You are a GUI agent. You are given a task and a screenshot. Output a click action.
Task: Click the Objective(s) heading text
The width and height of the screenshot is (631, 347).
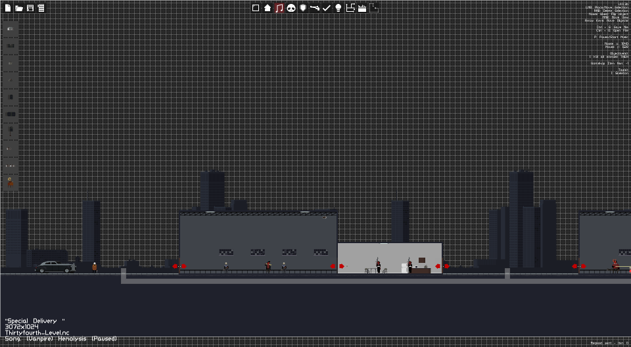point(619,53)
